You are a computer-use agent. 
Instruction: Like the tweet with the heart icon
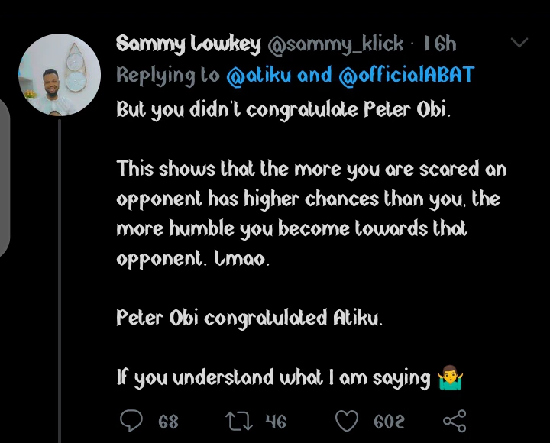click(x=348, y=420)
